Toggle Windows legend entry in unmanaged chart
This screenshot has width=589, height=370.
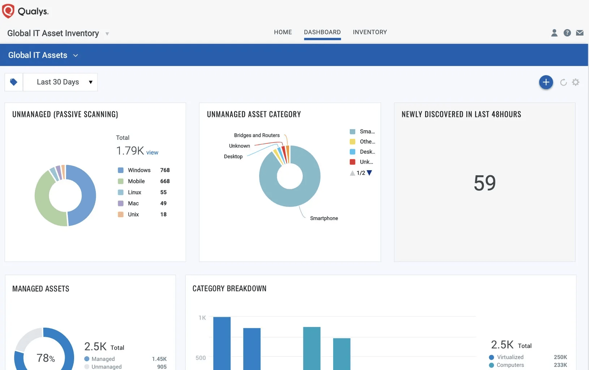point(139,170)
